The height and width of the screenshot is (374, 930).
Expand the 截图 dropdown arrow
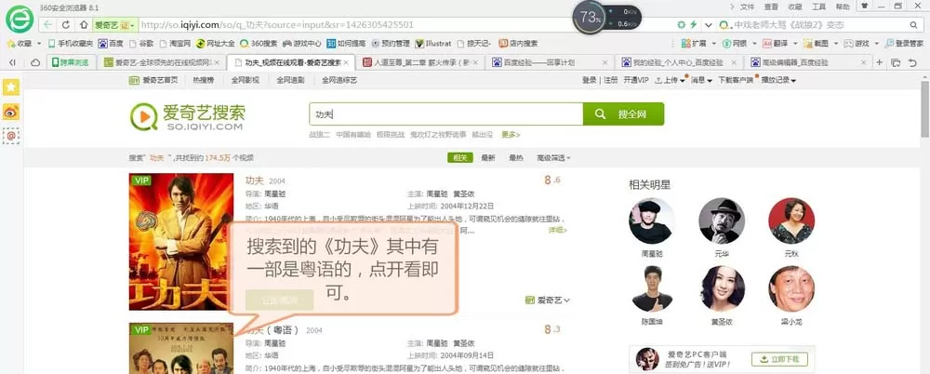(836, 44)
